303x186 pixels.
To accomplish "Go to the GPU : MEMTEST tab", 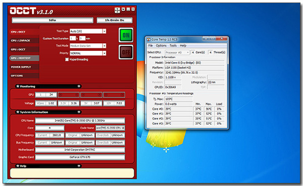I will 24,58.
